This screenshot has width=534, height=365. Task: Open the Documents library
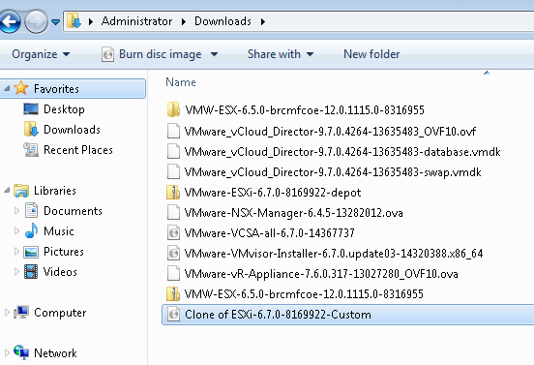point(73,211)
